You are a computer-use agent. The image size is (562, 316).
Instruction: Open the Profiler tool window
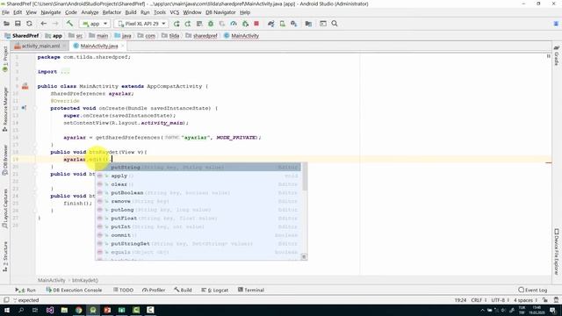(x=154, y=290)
